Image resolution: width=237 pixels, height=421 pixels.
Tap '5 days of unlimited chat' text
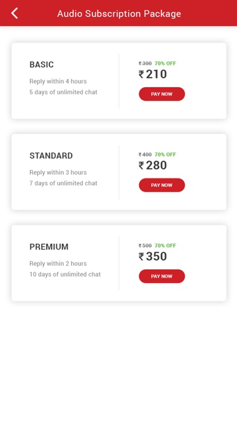coord(63,92)
